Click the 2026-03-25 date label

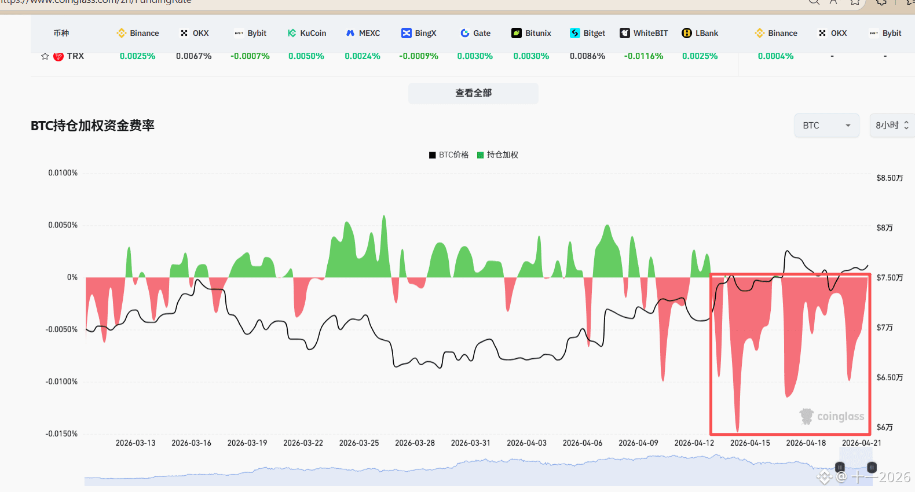tap(359, 443)
